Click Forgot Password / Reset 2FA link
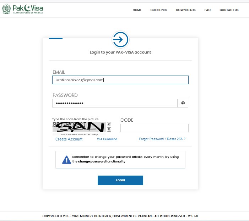Screen dimensions: 249x221 click(x=162, y=139)
